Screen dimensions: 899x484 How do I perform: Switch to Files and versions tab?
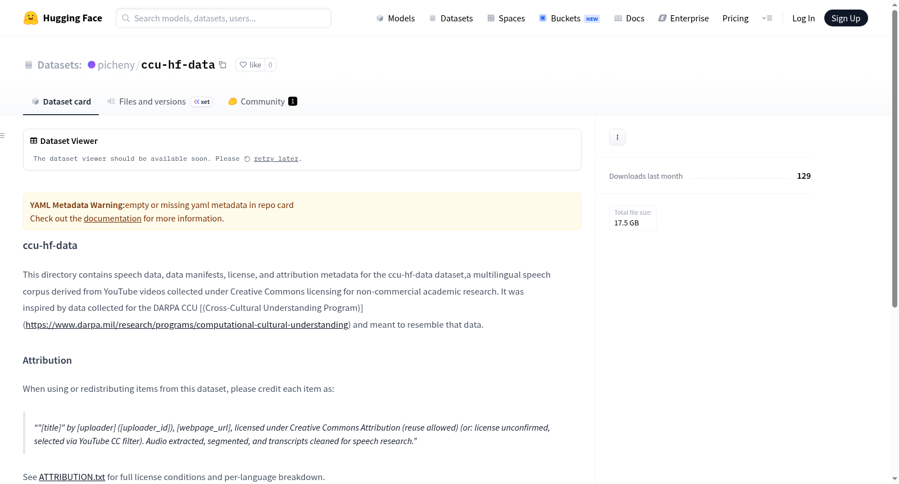tap(160, 102)
